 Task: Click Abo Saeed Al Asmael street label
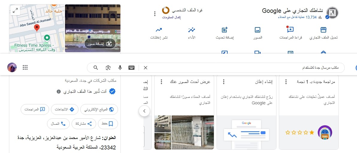[36, 22]
